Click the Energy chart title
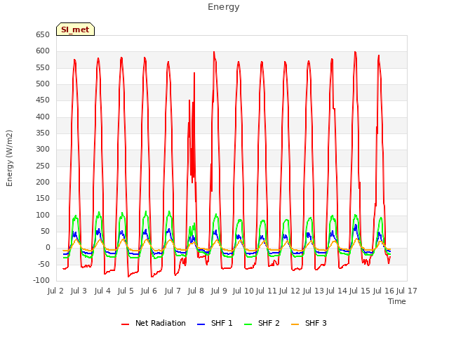The image size is (449, 337). click(223, 7)
